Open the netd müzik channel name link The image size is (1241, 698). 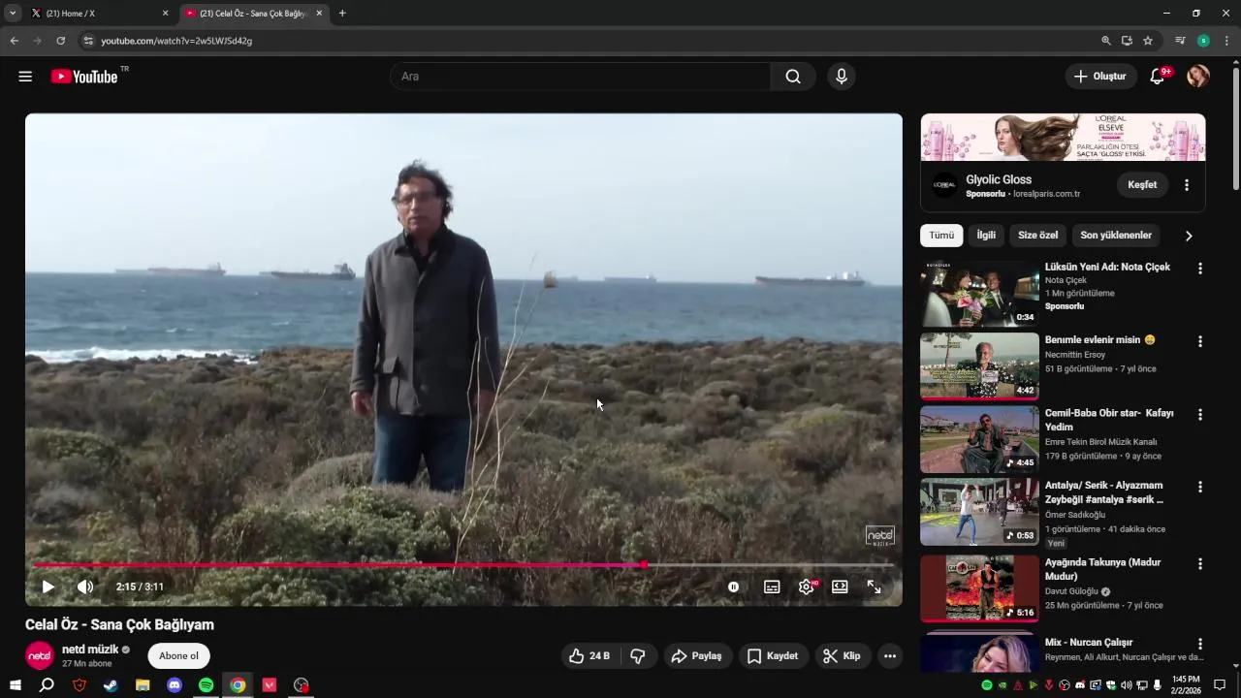(90, 650)
